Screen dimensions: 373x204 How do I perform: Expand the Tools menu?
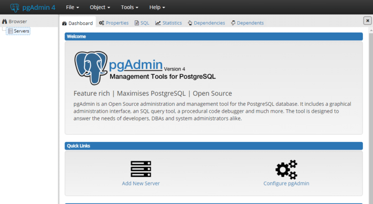coord(130,7)
